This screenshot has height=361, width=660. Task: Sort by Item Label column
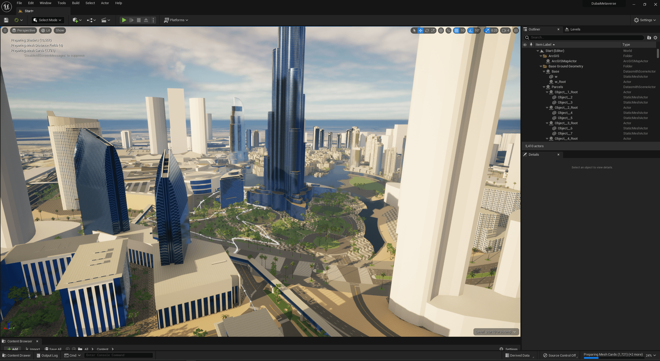(x=577, y=45)
